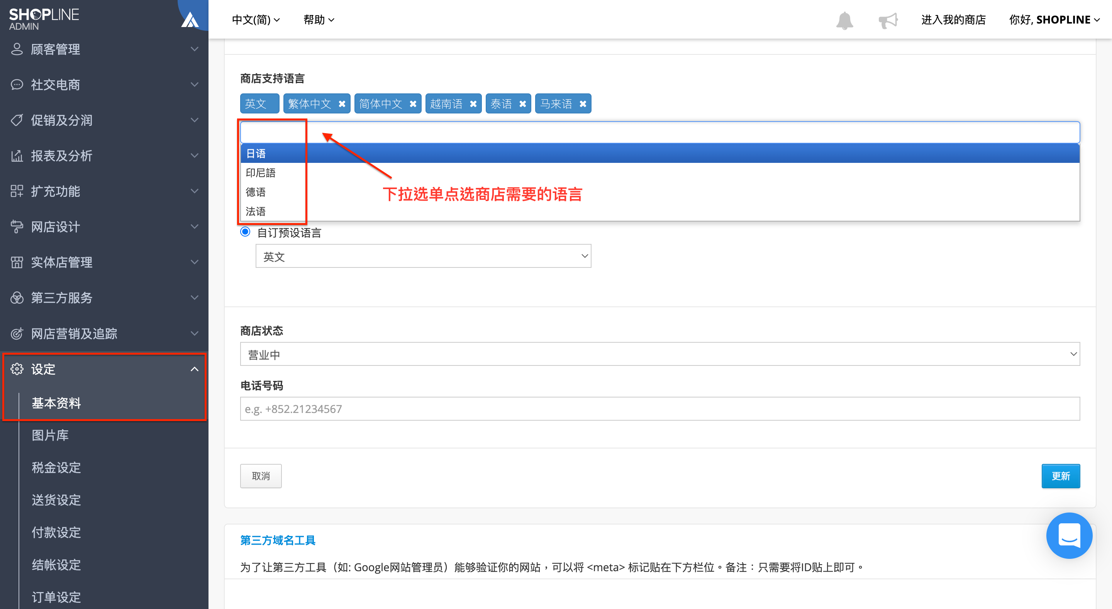Open the 中文(简) language switcher
The width and height of the screenshot is (1112, 609).
pyautogui.click(x=256, y=20)
